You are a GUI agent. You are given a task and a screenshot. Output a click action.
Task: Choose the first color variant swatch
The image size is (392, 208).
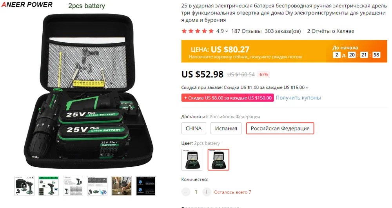tap(192, 160)
